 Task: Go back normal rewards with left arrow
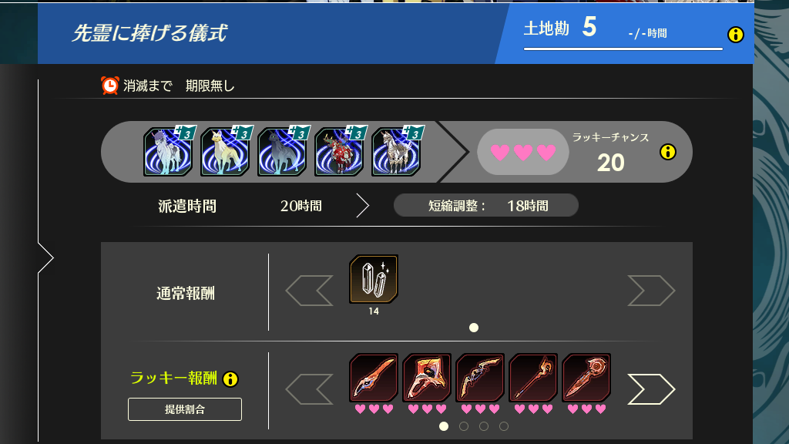tap(309, 291)
